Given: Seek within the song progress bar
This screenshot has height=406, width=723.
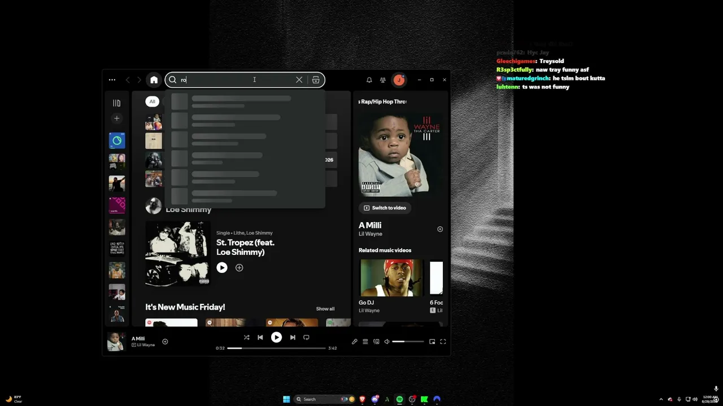Looking at the screenshot, I should click(x=276, y=348).
